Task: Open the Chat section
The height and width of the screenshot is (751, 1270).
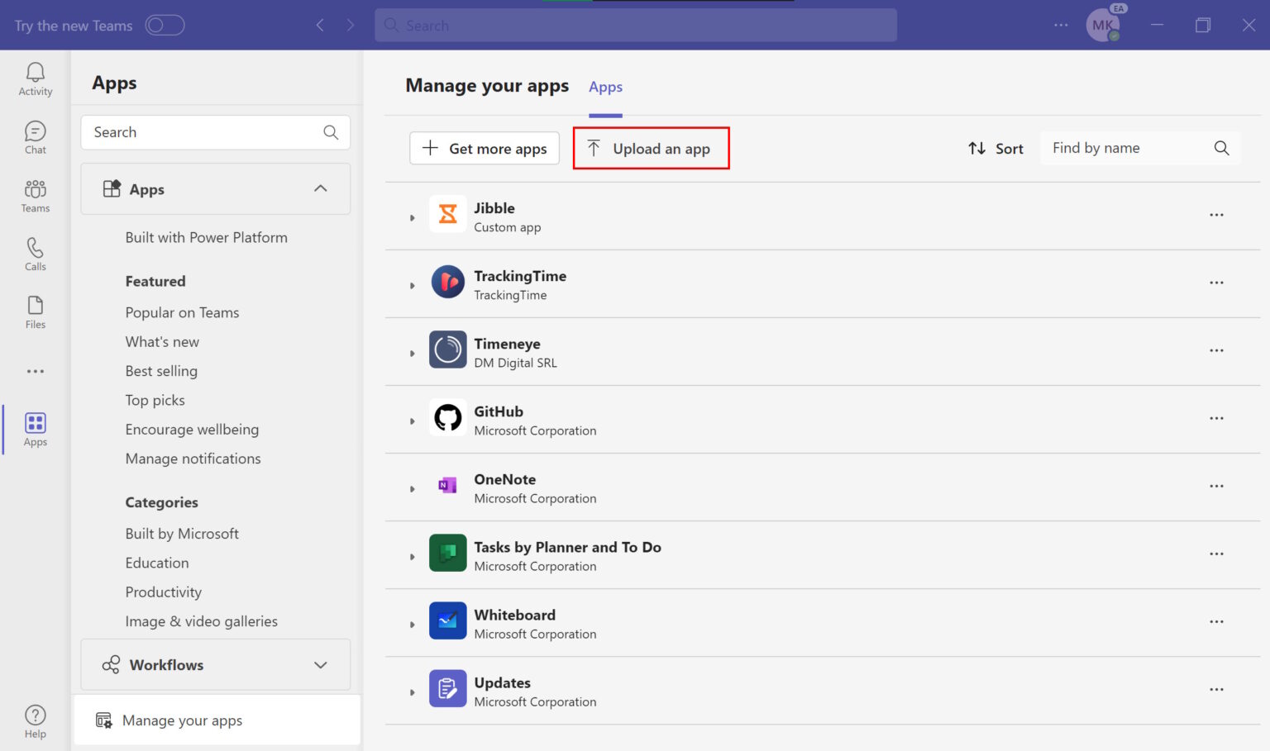Action: click(x=35, y=136)
